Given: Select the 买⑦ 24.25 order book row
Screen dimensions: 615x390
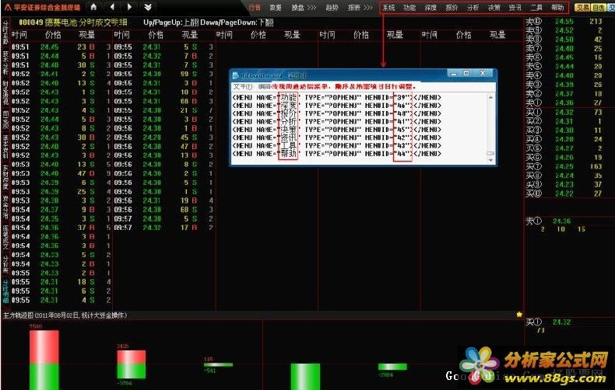Looking at the screenshot, I should tap(564, 166).
